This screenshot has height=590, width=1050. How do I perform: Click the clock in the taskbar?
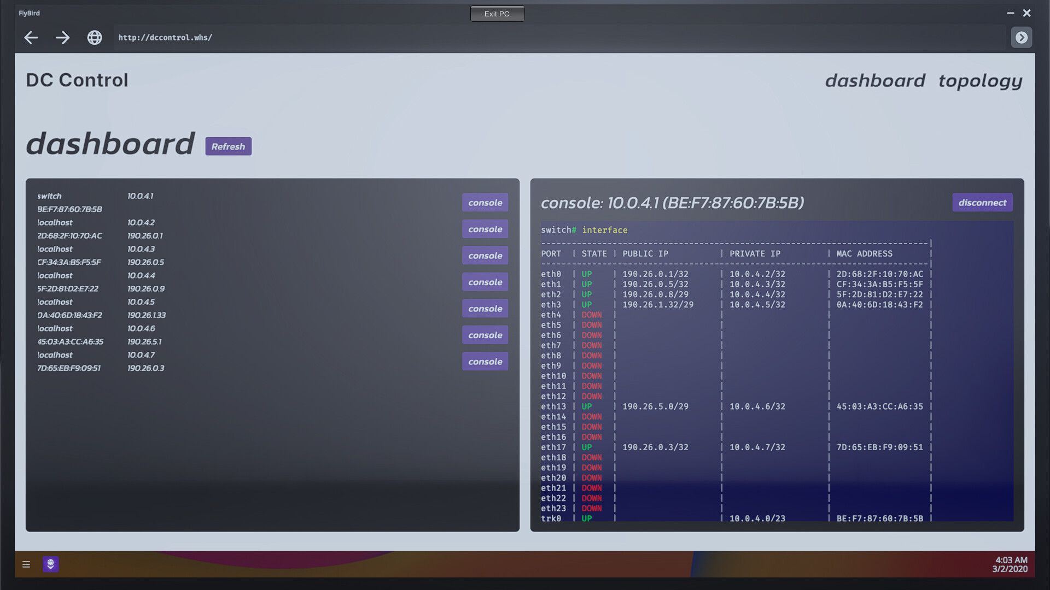(1010, 563)
